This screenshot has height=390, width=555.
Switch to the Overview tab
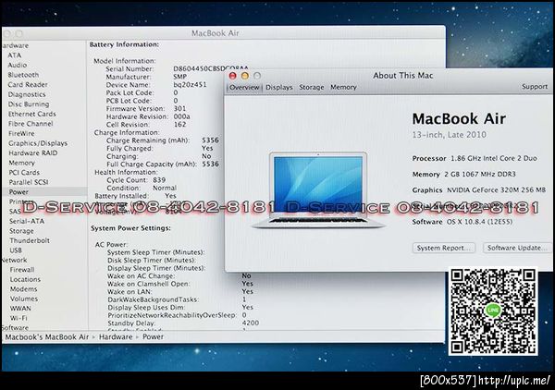tap(244, 88)
